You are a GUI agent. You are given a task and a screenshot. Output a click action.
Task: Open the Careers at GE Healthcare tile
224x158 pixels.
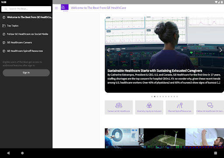[x=119, y=108]
